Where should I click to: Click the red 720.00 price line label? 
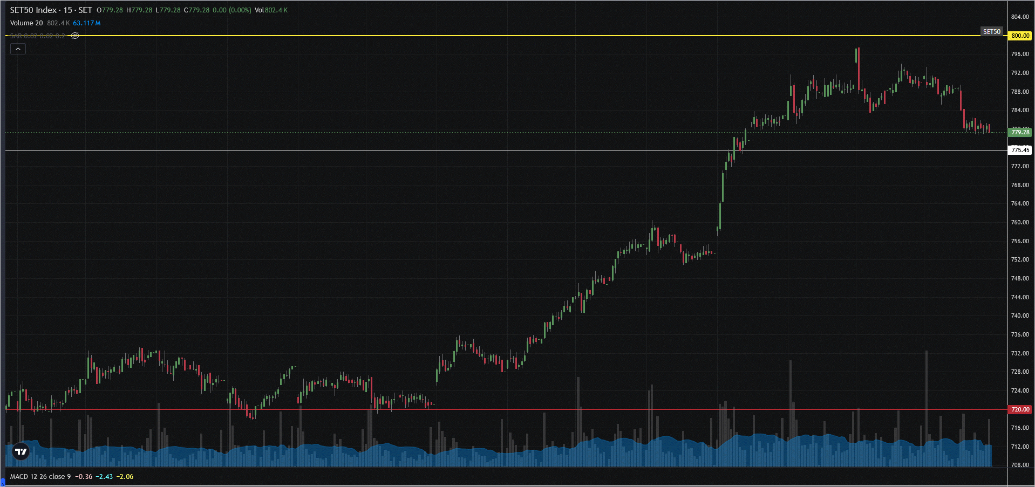pyautogui.click(x=1020, y=409)
